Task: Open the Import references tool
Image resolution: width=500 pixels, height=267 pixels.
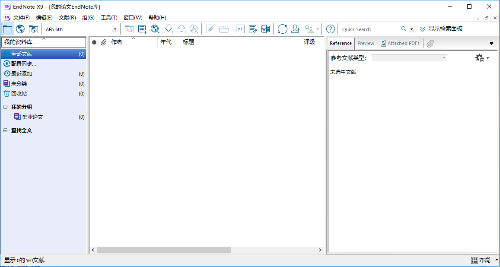Action: 168,29
